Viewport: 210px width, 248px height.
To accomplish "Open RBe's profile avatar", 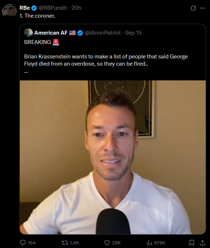I will 9,11.
